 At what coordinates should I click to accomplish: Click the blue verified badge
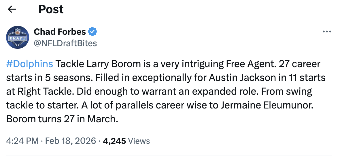pos(92,32)
